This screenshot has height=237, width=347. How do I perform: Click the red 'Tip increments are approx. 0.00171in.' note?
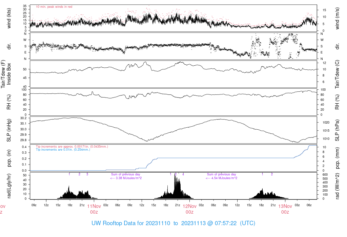(x=72, y=147)
